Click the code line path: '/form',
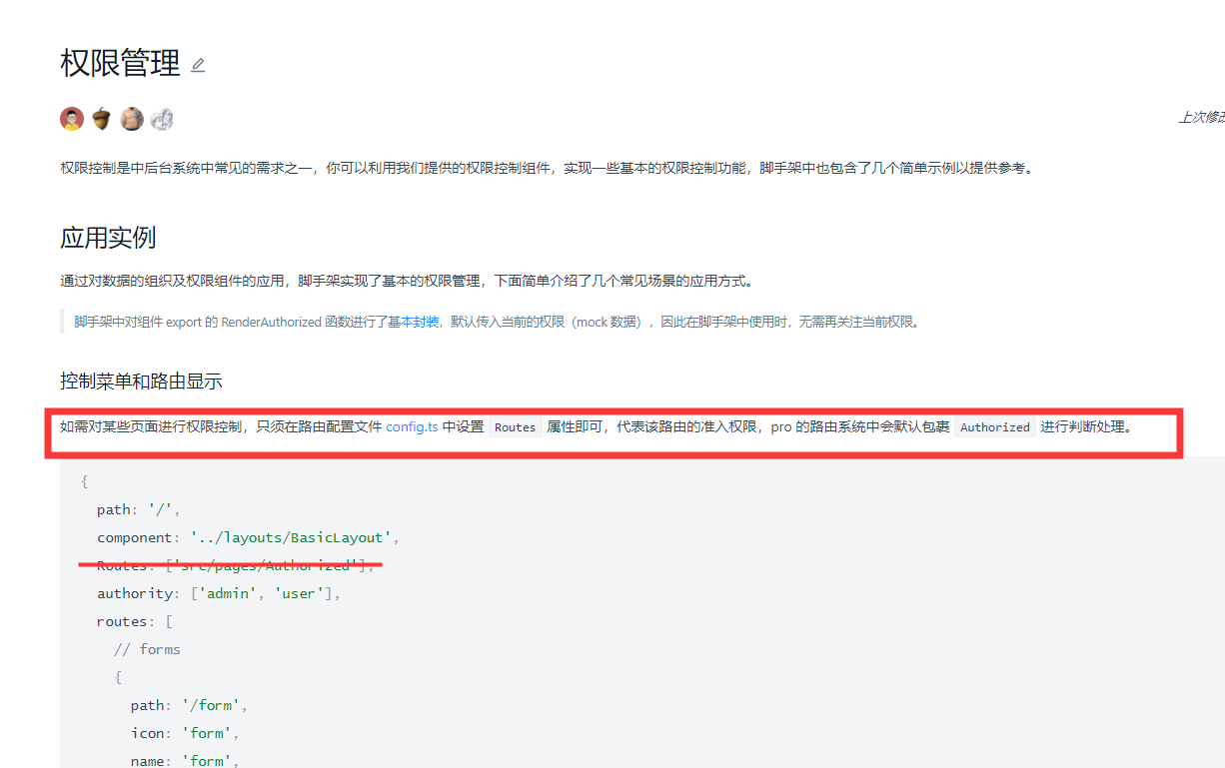The height and width of the screenshot is (768, 1225). [189, 705]
